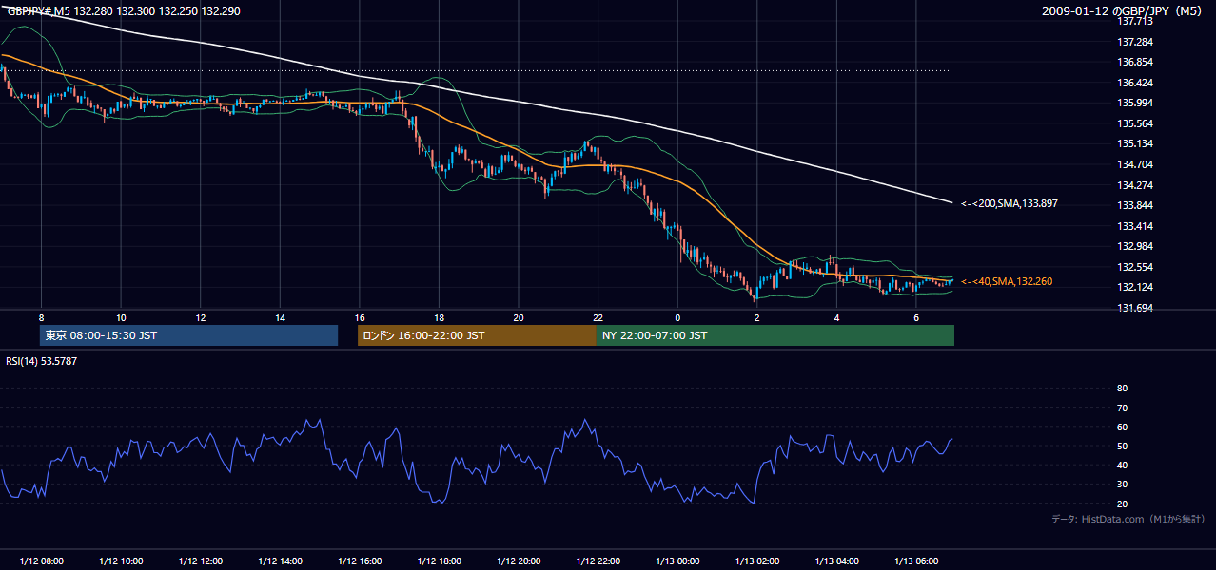This screenshot has width=1216, height=570.
Task: Click the bottom time label 1/12 10:00
Action: coord(121,561)
